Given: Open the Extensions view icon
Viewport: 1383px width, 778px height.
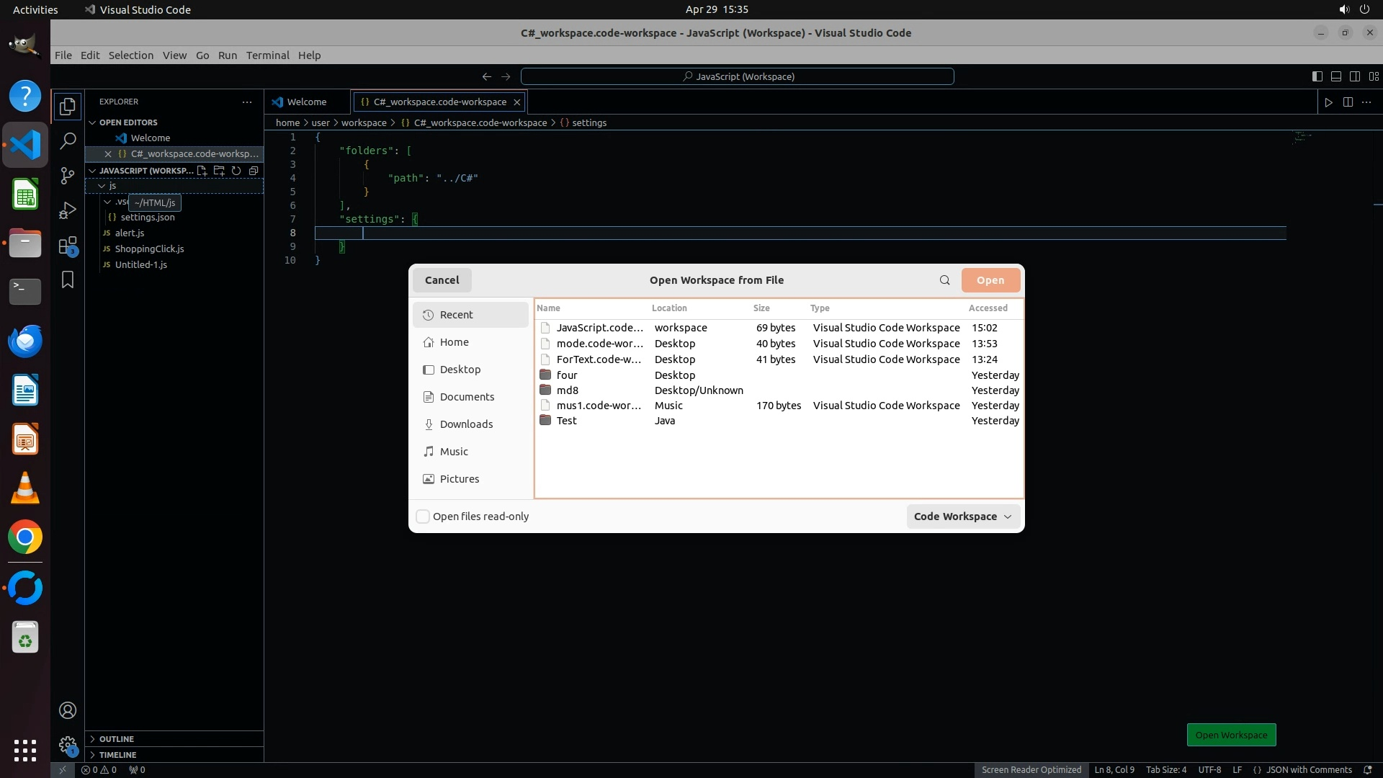Looking at the screenshot, I should [68, 246].
